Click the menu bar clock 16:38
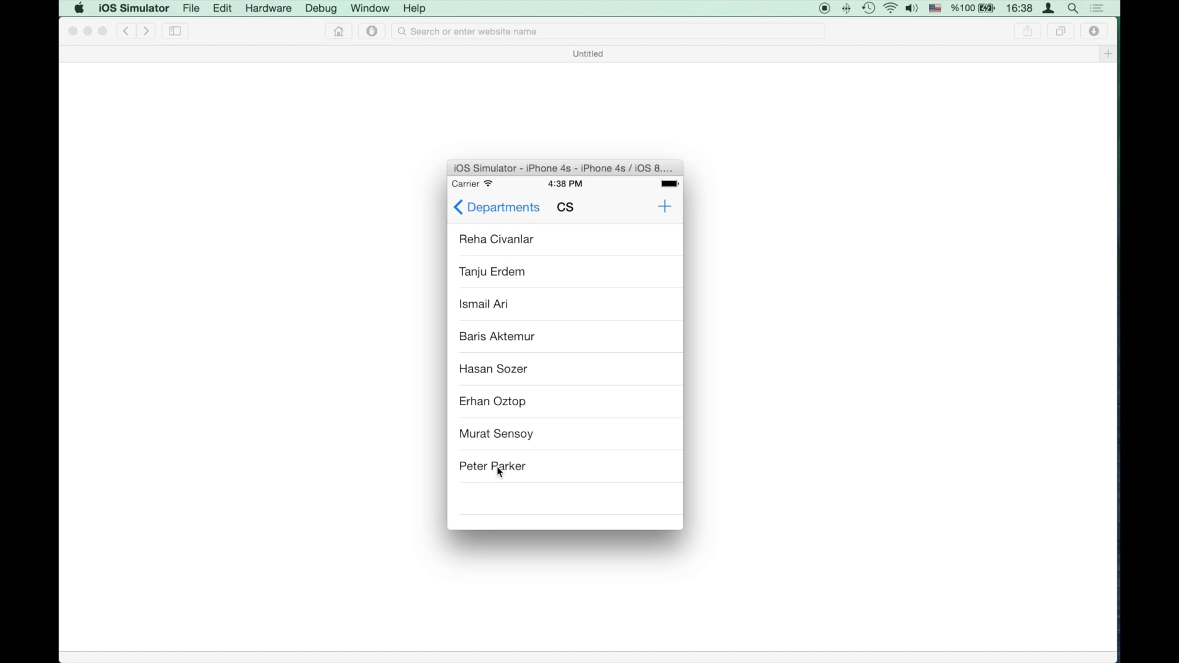Image resolution: width=1179 pixels, height=663 pixels. click(x=1019, y=8)
